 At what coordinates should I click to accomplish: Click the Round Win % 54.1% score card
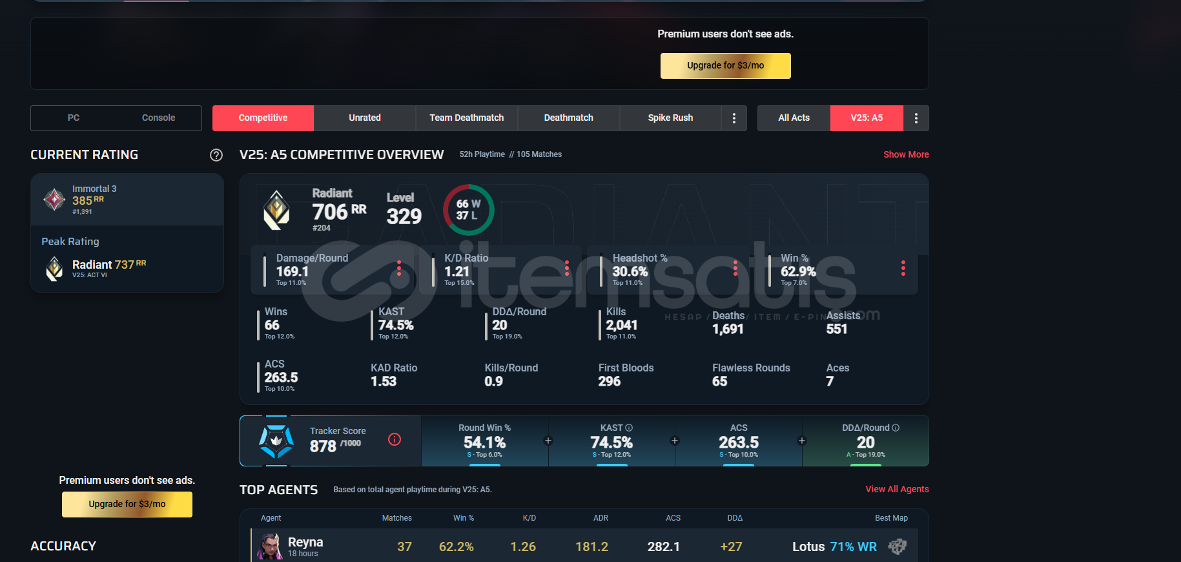coord(485,441)
